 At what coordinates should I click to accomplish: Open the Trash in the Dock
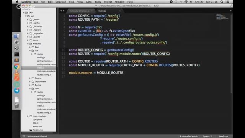point(16,106)
